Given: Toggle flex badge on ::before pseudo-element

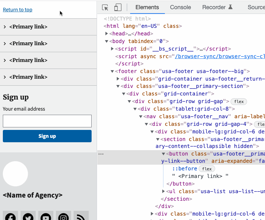Looking at the screenshot, I should [207, 169].
